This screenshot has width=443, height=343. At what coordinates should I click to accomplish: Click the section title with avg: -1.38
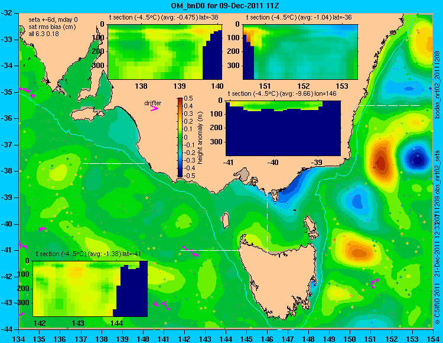tap(89, 254)
